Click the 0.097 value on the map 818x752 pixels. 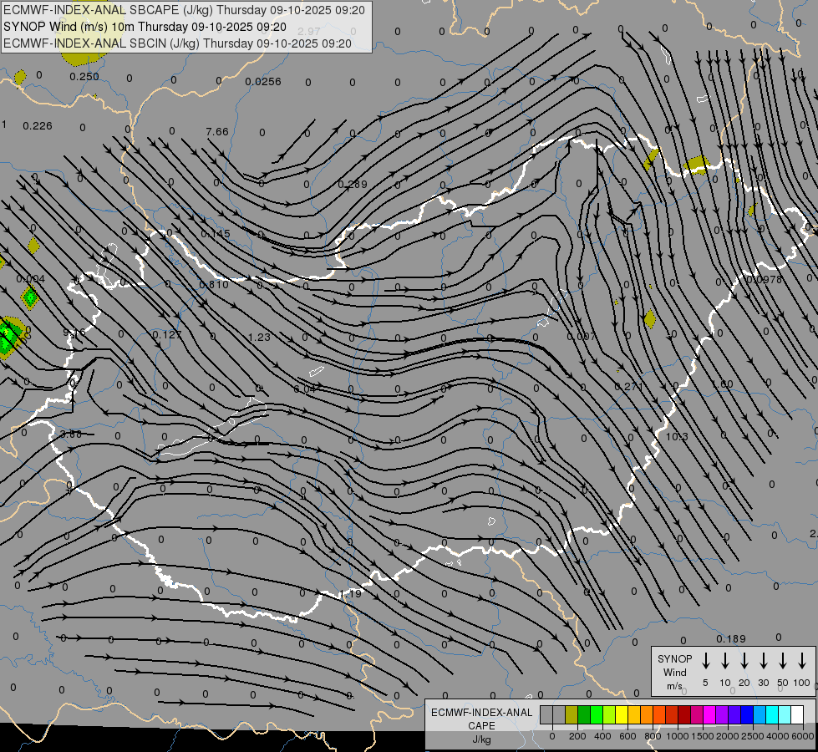(x=582, y=337)
